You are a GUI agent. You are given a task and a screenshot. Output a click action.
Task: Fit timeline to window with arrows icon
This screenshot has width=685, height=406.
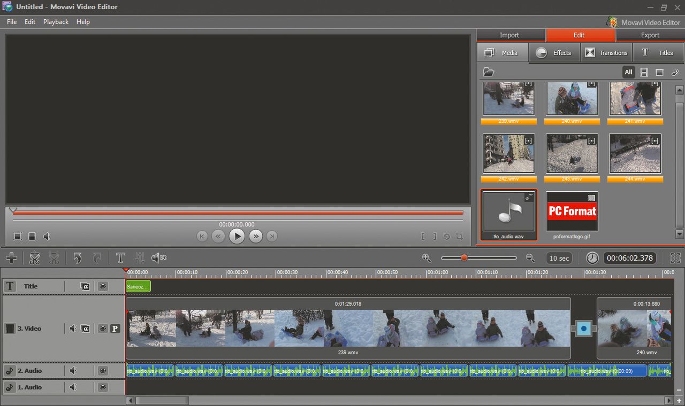[675, 258]
